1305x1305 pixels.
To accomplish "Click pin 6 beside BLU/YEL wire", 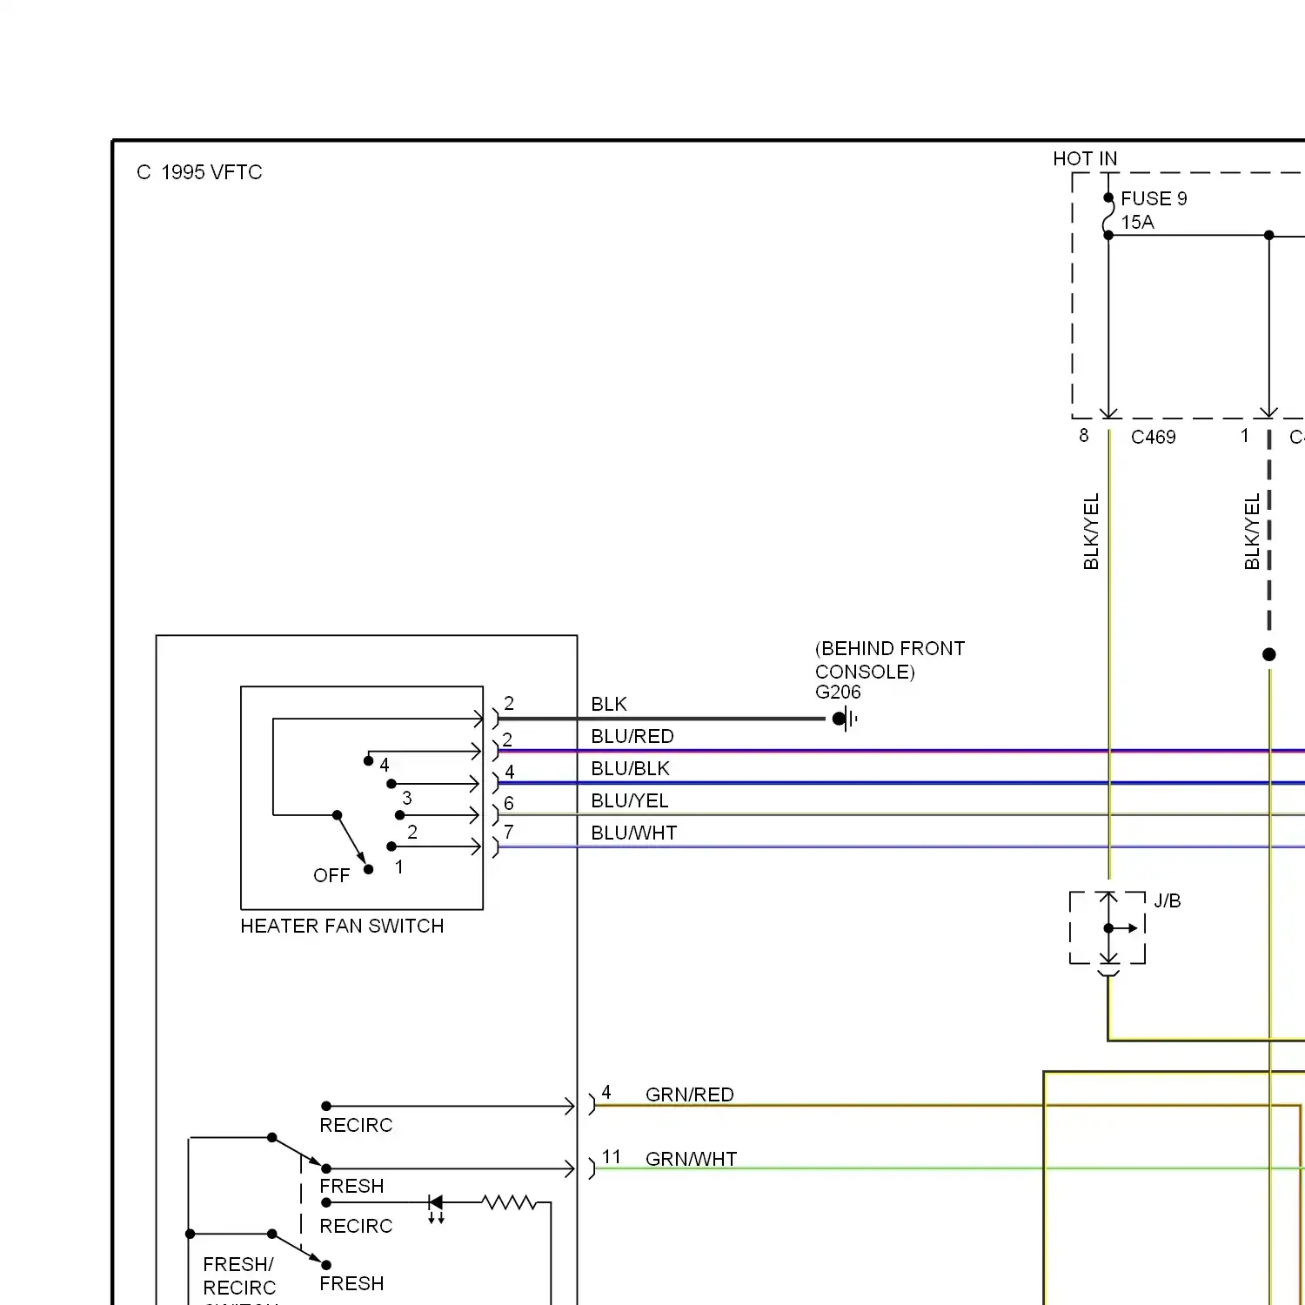I will pyautogui.click(x=509, y=803).
